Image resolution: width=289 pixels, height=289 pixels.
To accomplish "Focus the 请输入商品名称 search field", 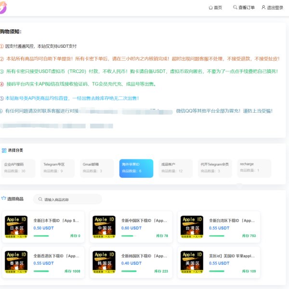I will [67, 199].
